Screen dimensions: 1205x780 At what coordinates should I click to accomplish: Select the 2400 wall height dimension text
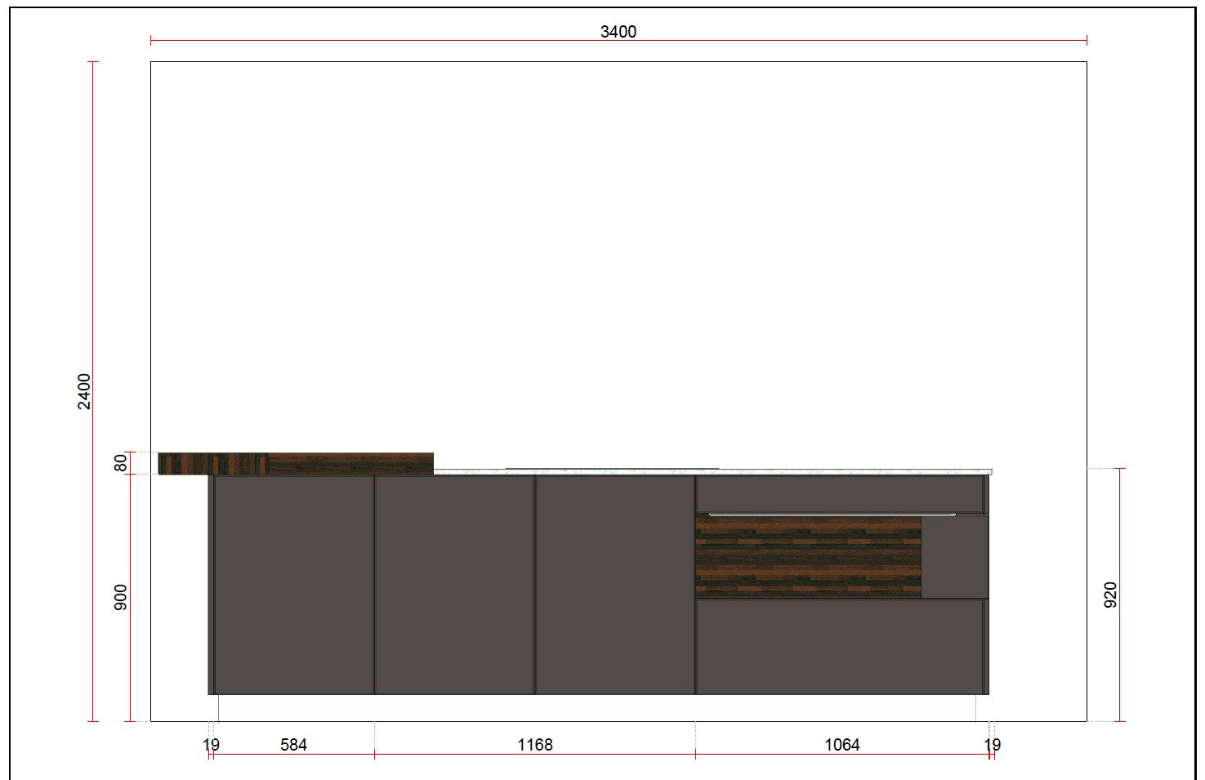[85, 391]
